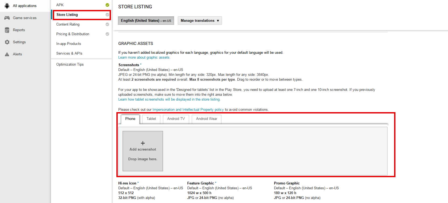The height and width of the screenshot is (203, 448).
Task: Click the Add screenshot drop area
Action: pyautogui.click(x=143, y=151)
